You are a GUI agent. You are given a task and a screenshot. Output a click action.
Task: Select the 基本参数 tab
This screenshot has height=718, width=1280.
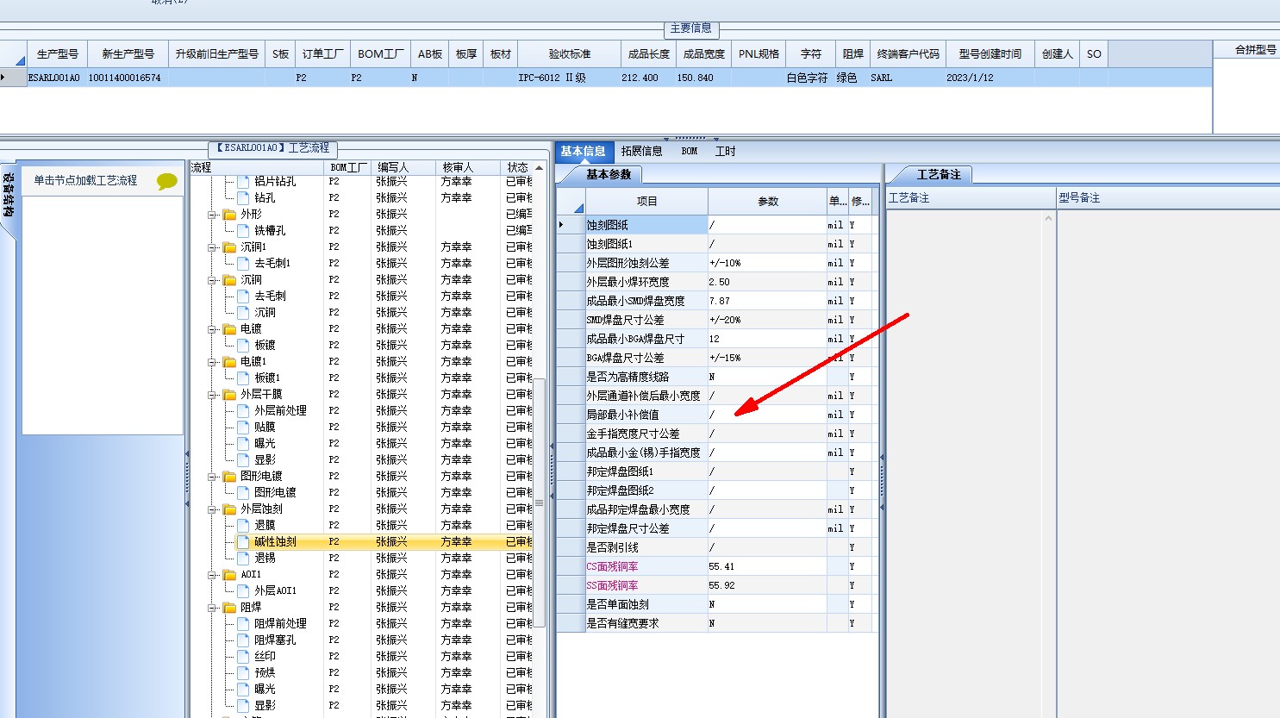click(609, 175)
